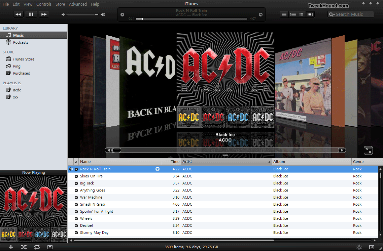Click the previous track rewind button
This screenshot has width=383, height=251.
[18, 14]
